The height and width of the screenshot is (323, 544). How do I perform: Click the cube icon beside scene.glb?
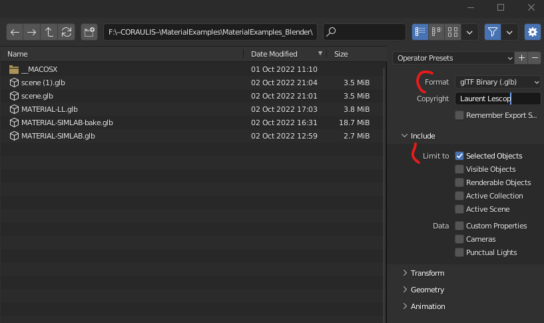tap(14, 96)
